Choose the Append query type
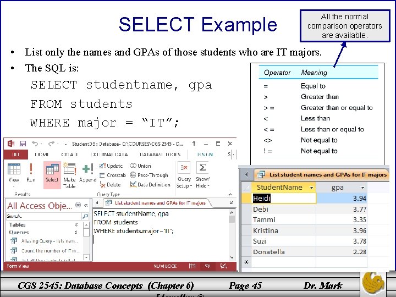This screenshot has height=297, width=396. 87,173
